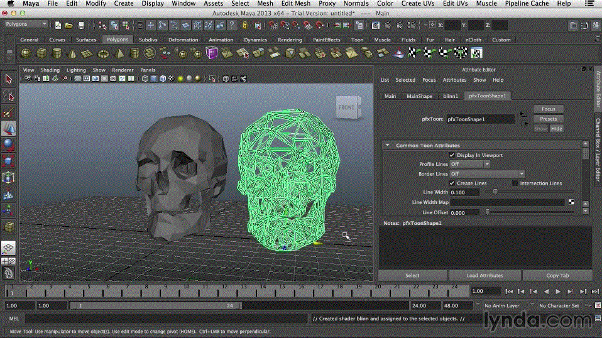
Task: Activate the Rotate tool sphere icon
Action: [8, 145]
